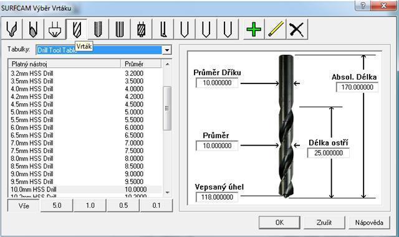Image resolution: width=399 pixels, height=237 pixels.
Task: Select the 0.5 increment filter tab
Action: [x=123, y=205]
